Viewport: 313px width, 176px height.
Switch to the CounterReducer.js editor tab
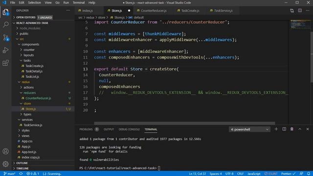tap(154, 11)
